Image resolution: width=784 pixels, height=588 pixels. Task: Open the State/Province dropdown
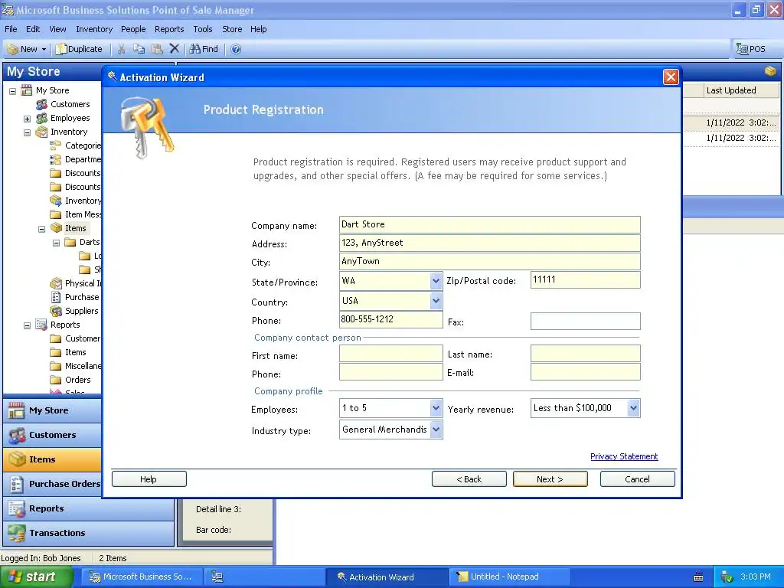[x=436, y=281]
